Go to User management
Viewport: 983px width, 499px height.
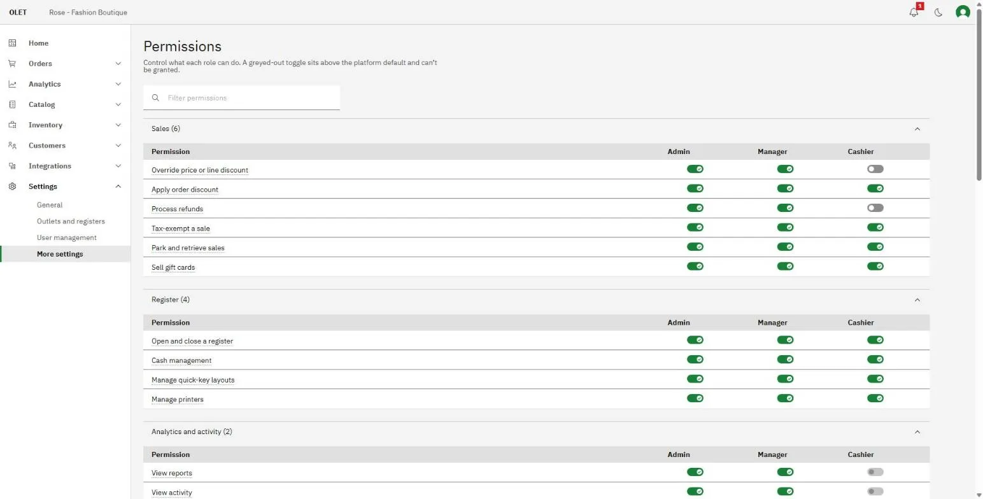(67, 237)
